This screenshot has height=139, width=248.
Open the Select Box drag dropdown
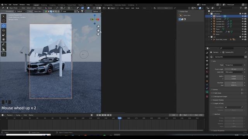click(x=38, y=11)
